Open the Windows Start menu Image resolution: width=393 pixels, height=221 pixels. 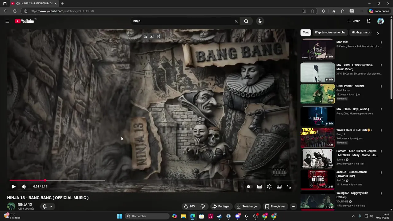coord(119,216)
